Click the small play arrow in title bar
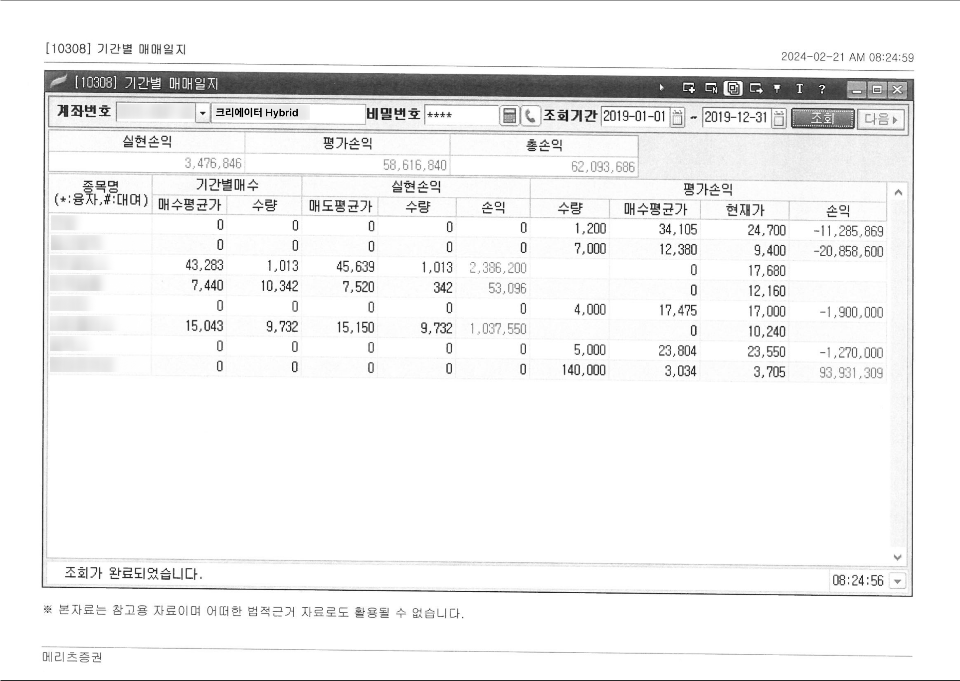 click(662, 88)
